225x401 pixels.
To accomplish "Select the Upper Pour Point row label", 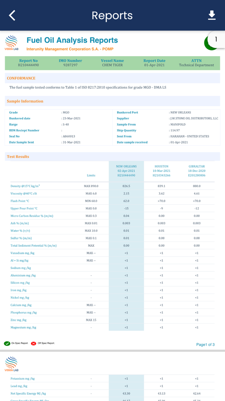I will coord(24,209).
